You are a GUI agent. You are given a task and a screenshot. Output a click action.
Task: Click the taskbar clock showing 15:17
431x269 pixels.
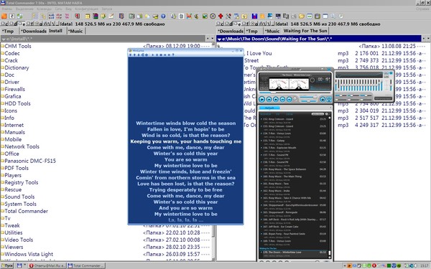pyautogui.click(x=425, y=265)
